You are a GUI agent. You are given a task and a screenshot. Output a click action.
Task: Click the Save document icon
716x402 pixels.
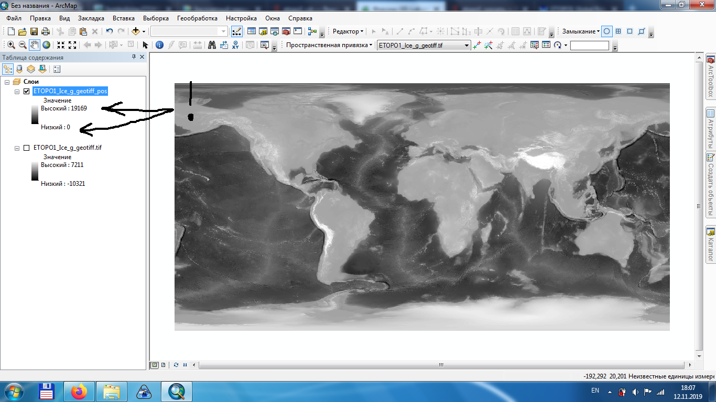click(x=34, y=31)
